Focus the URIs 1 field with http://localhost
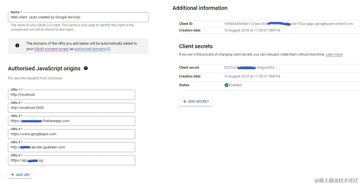This screenshot has height=185, width=360. [71, 95]
